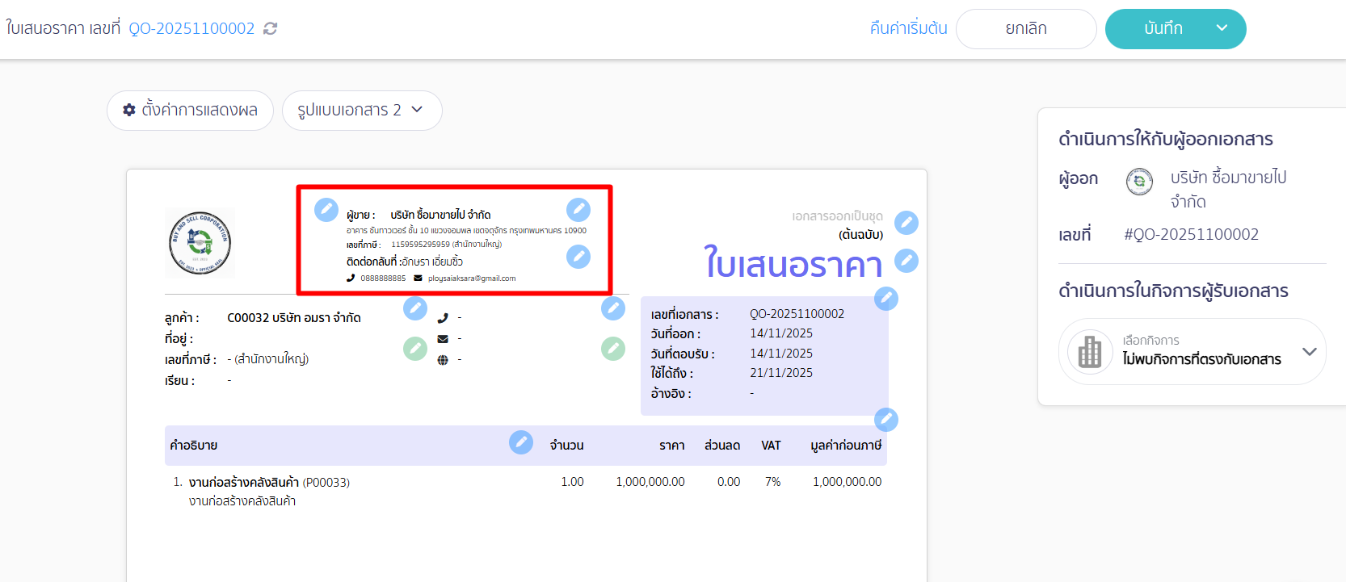Screen dimensions: 1346x582
Task: Click the VAT value 7% in item row
Action: (773, 482)
